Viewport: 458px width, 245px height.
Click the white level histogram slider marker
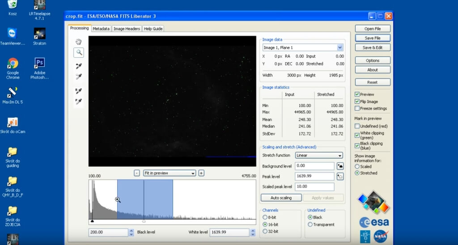click(144, 221)
